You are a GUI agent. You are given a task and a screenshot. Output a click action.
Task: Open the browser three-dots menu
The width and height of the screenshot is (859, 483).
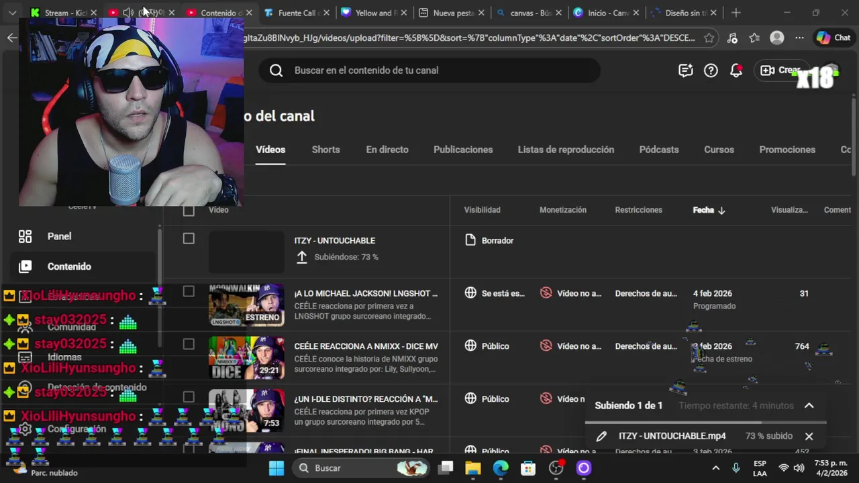click(799, 38)
